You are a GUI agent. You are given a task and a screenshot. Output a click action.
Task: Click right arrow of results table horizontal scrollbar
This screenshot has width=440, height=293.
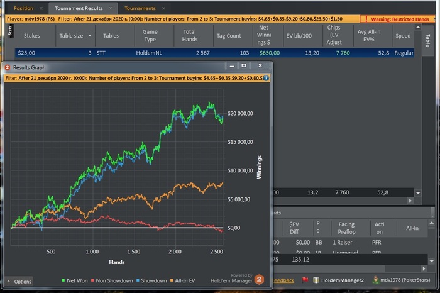[410, 201]
